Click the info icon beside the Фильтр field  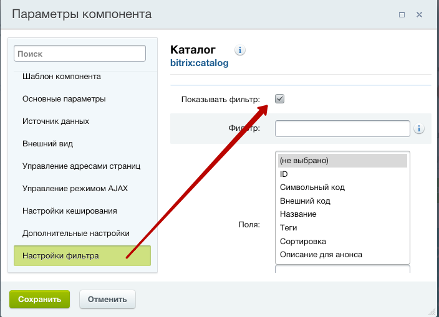click(419, 129)
